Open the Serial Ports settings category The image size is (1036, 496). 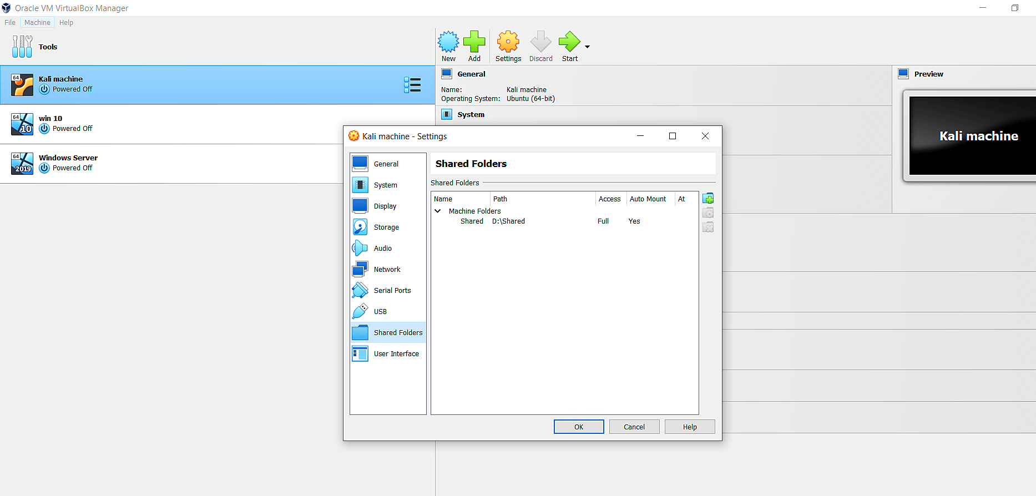pyautogui.click(x=388, y=290)
